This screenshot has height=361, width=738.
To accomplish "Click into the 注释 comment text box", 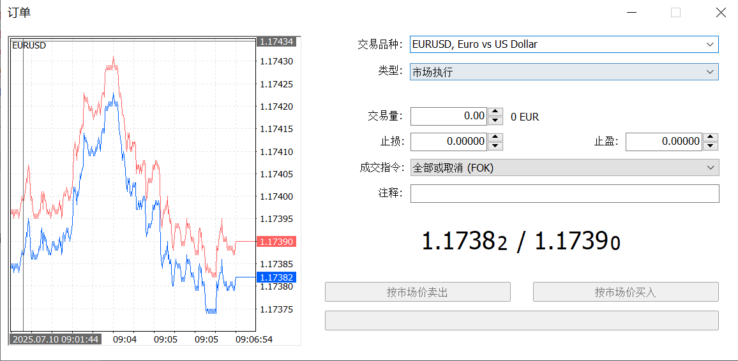I will coord(565,194).
